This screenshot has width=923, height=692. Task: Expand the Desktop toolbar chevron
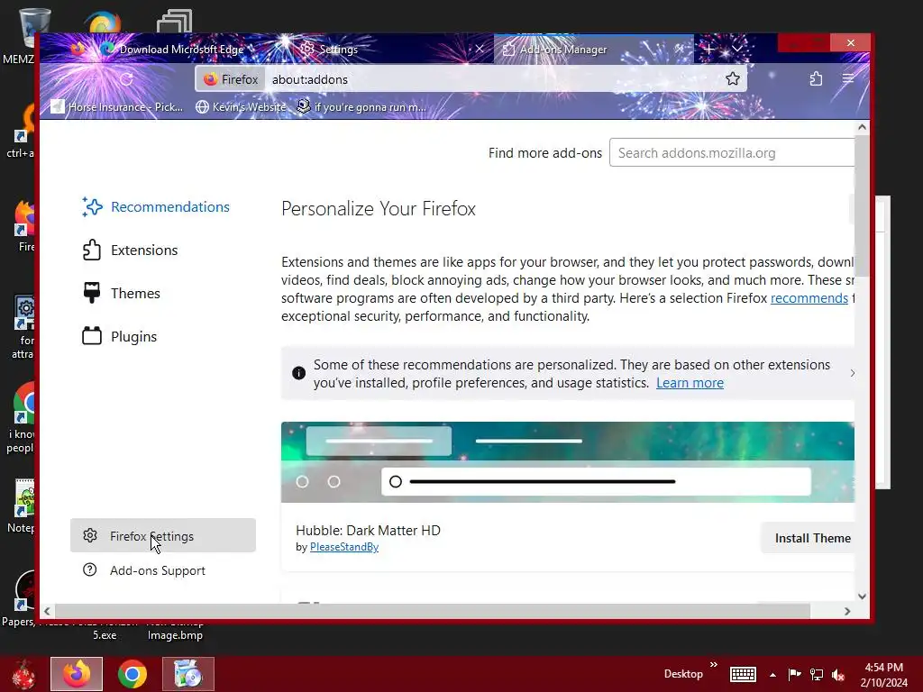[x=714, y=665]
